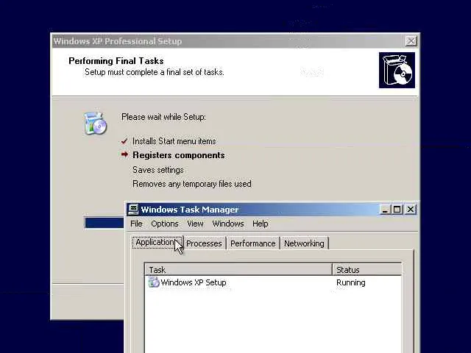Viewport: 471px width, 353px height.
Task: Click the Installs Start menu items text
Action: coord(174,141)
